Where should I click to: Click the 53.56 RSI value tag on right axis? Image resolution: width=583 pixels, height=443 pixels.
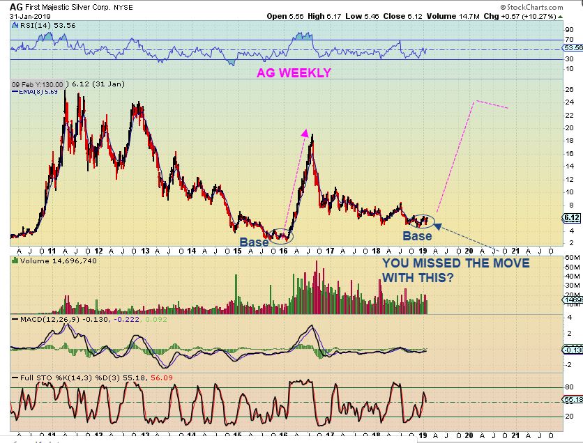(573, 48)
